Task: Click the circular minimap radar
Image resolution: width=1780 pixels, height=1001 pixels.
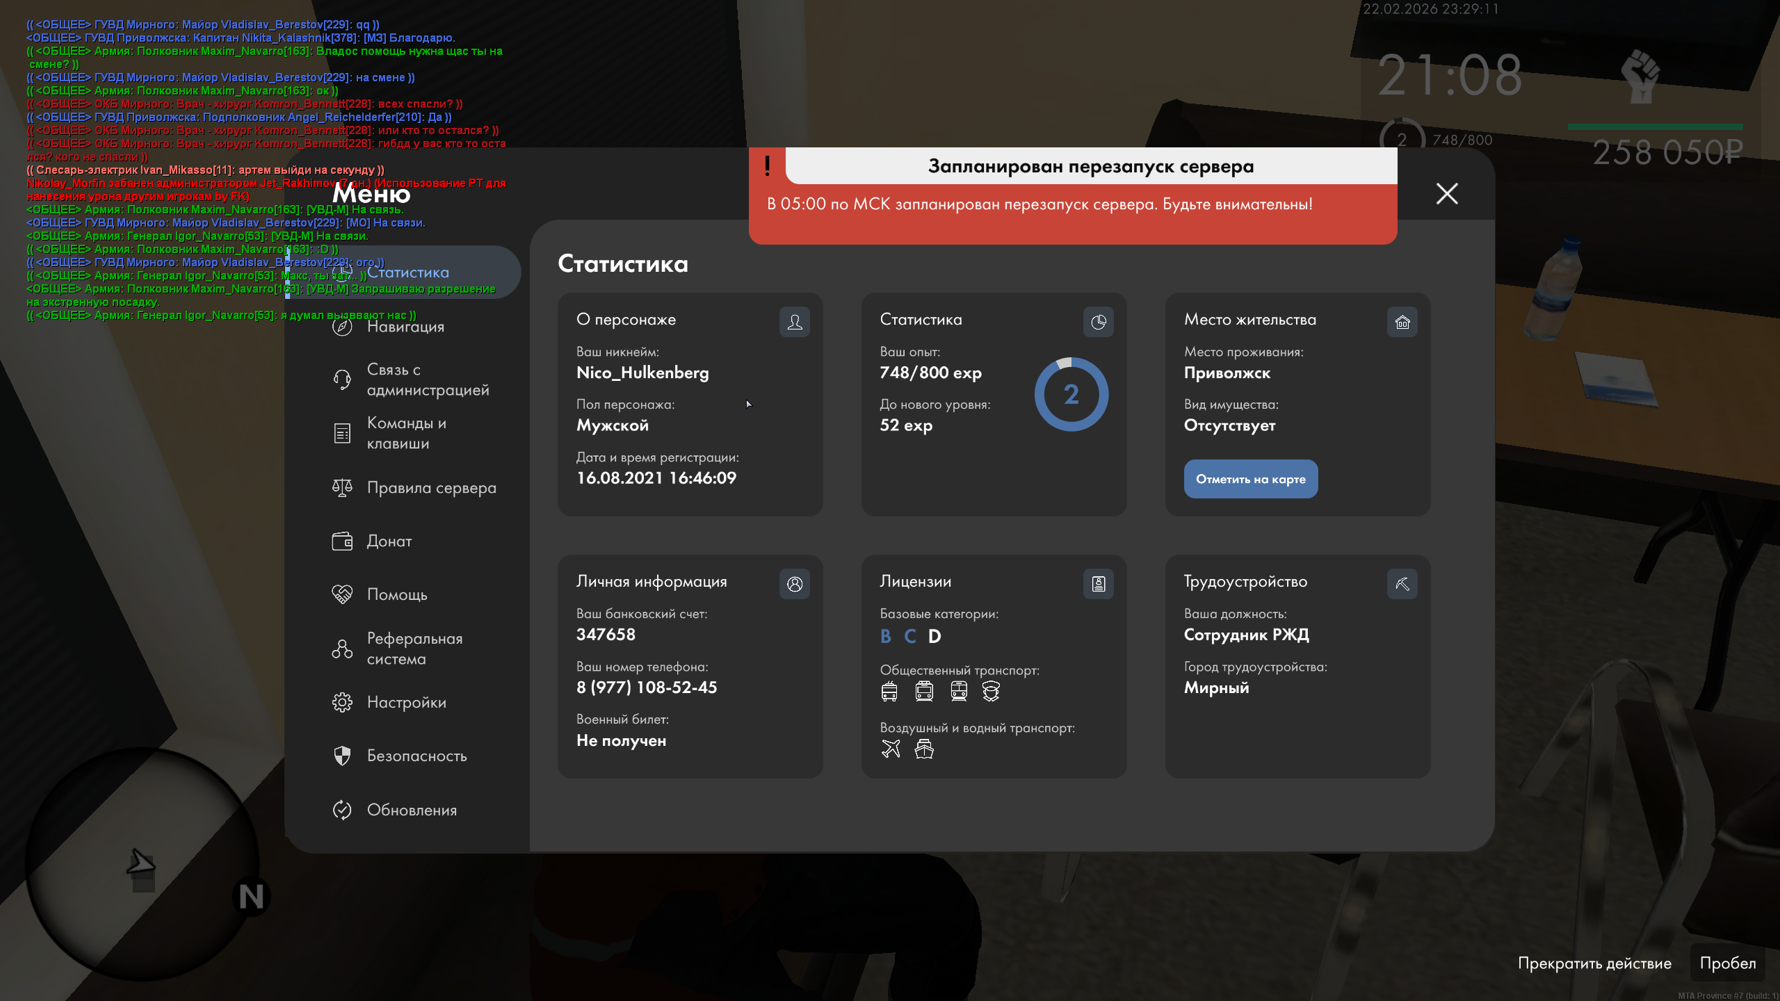Action: click(143, 864)
